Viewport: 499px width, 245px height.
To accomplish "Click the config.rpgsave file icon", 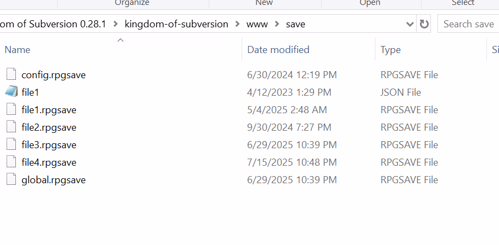I will (x=11, y=74).
